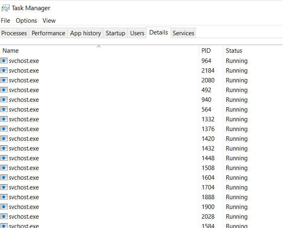283x228 pixels.
Task: Click the icon of svchost.exe PID 964
Action: click(x=4, y=60)
